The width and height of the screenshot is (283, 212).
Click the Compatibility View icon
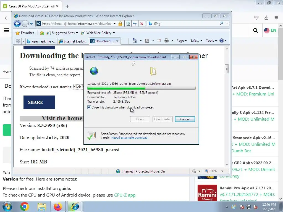(128, 24)
